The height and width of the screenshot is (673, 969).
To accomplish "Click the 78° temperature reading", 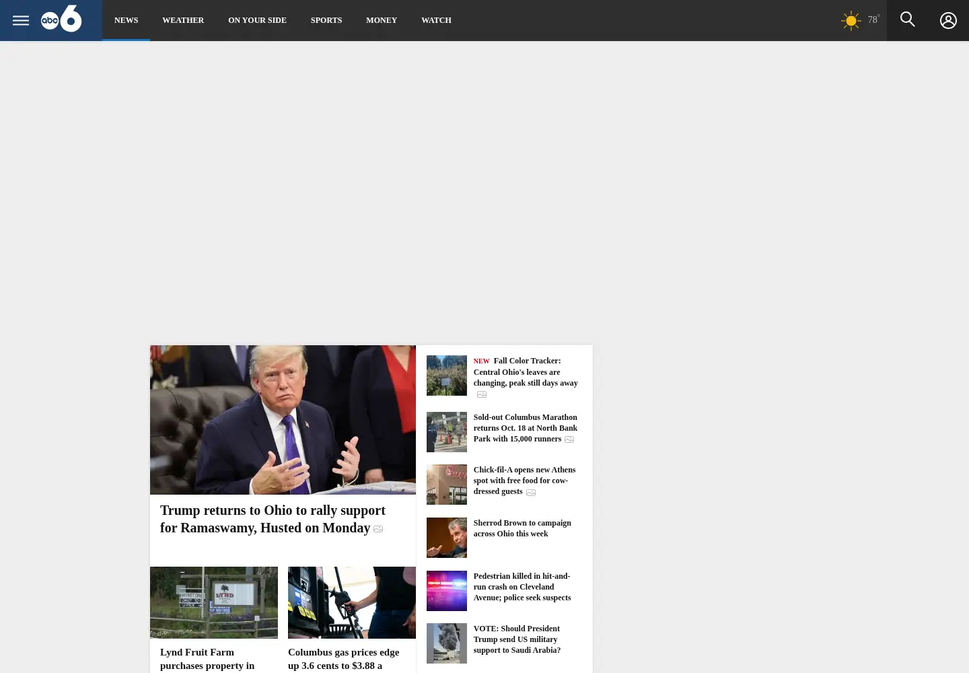I will point(873,20).
